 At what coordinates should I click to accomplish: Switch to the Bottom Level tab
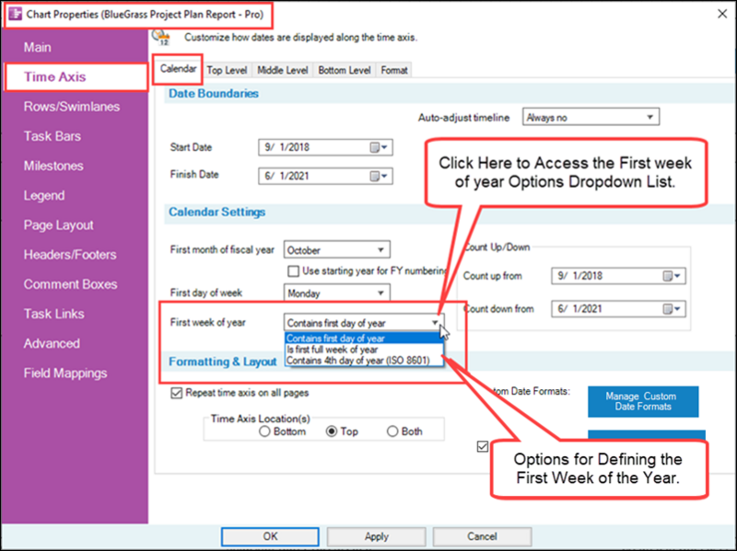click(x=345, y=71)
